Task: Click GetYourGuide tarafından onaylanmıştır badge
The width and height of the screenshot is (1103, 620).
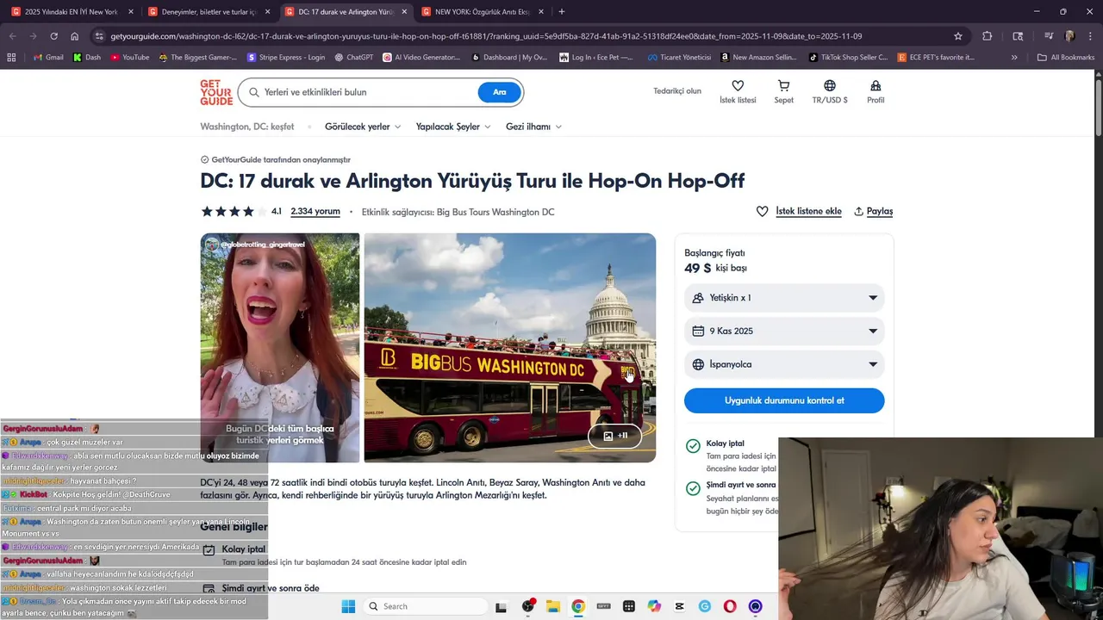Action: tap(276, 159)
